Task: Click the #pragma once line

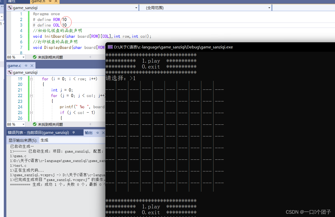Action: 46,14
